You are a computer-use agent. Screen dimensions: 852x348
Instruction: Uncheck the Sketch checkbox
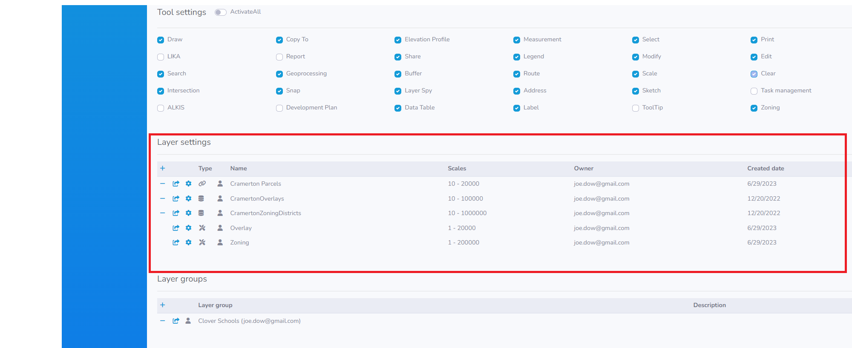(x=636, y=91)
